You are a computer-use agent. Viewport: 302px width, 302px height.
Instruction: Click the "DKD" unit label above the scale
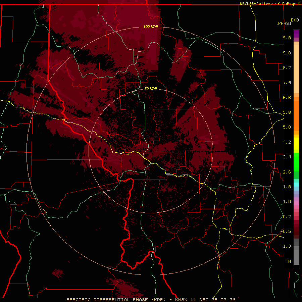295,20
